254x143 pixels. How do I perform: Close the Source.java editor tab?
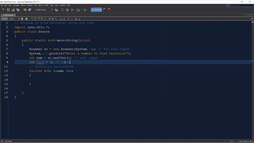click(15, 15)
